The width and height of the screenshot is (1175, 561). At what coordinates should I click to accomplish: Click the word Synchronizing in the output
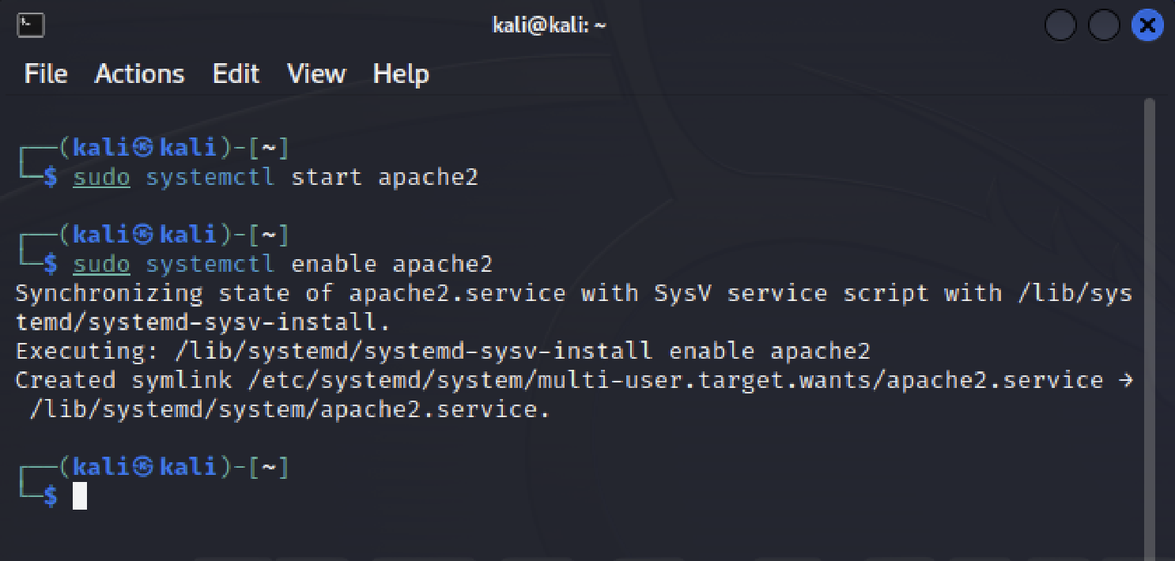pyautogui.click(x=109, y=293)
